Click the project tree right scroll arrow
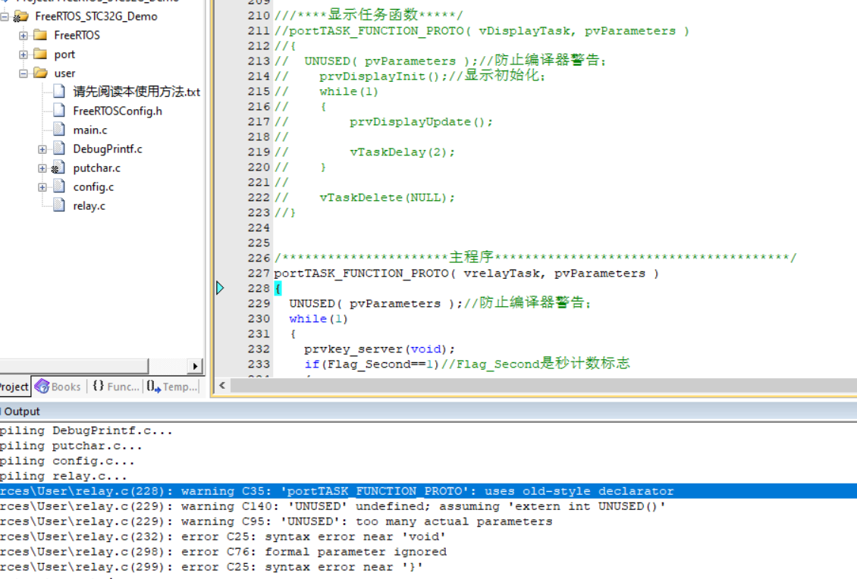The width and height of the screenshot is (857, 579). [195, 366]
